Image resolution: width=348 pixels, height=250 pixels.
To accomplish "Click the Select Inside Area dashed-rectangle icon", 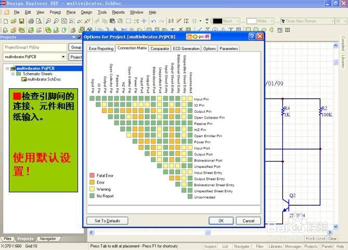I will pyautogui.click(x=128, y=21).
